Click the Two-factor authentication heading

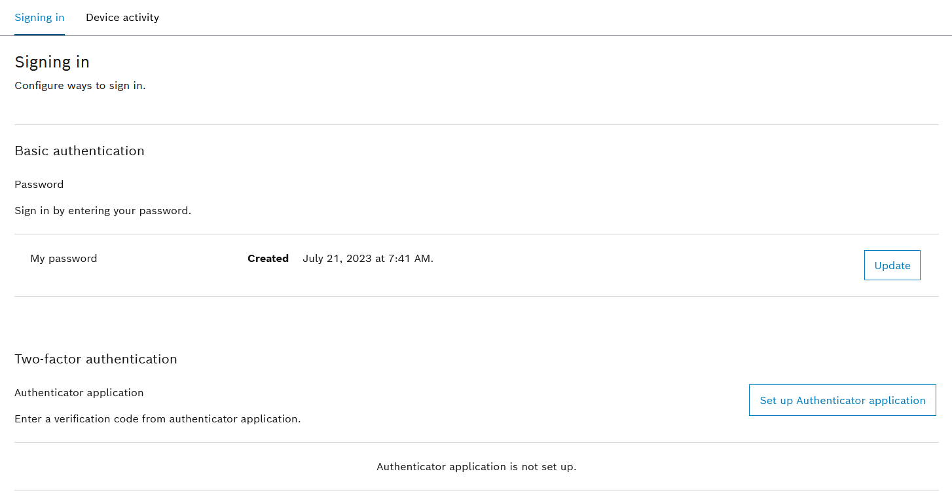96,359
